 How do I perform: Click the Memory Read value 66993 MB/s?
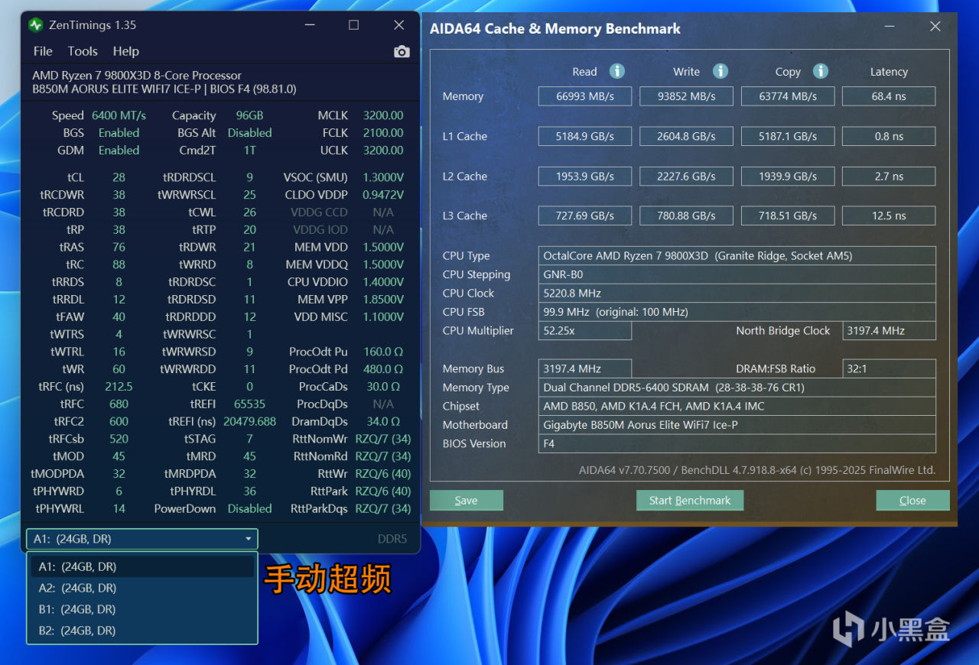[585, 96]
